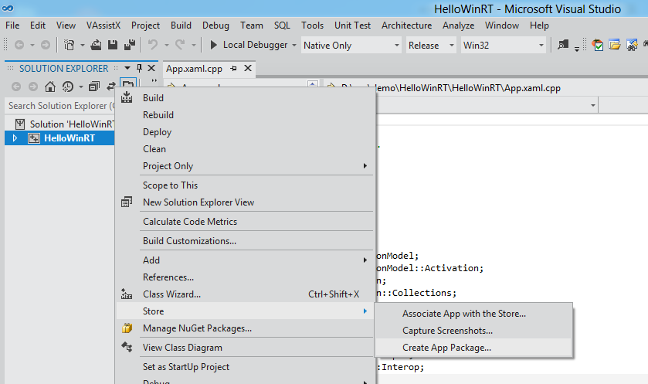Open the Pending Changes Filter dropdown arrow
The image size is (648, 384).
pos(80,87)
